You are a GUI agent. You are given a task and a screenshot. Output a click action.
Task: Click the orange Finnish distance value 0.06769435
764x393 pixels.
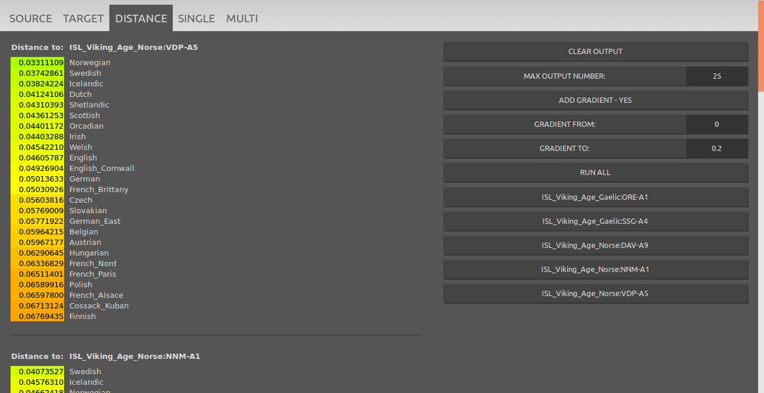click(x=38, y=317)
